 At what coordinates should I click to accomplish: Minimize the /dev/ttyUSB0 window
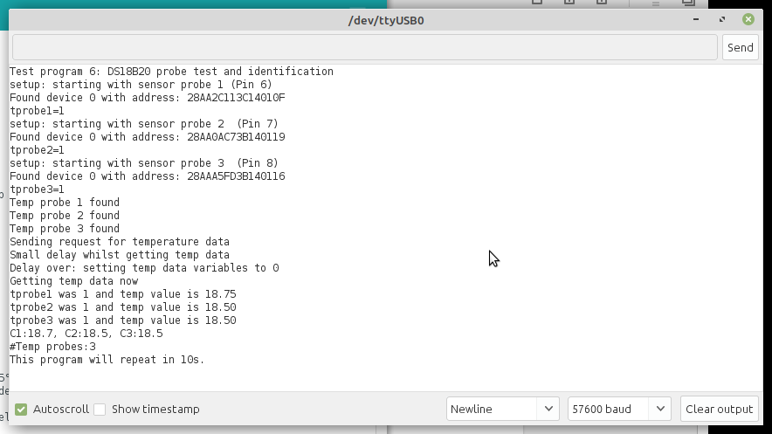click(x=696, y=20)
